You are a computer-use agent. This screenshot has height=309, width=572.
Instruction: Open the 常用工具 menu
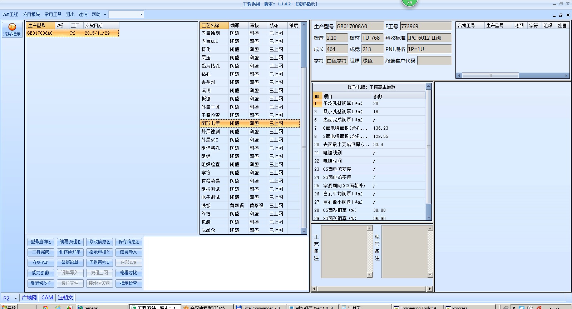point(53,14)
